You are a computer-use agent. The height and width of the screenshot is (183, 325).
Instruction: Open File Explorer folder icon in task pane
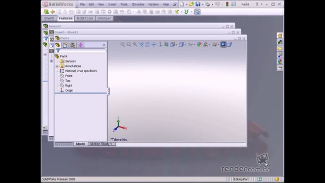280,49
